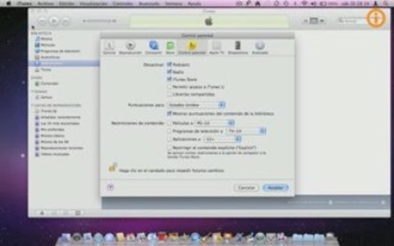Open the Apple TV preferences tab
Image resolution: width=394 pixels, height=246 pixels.
[217, 48]
